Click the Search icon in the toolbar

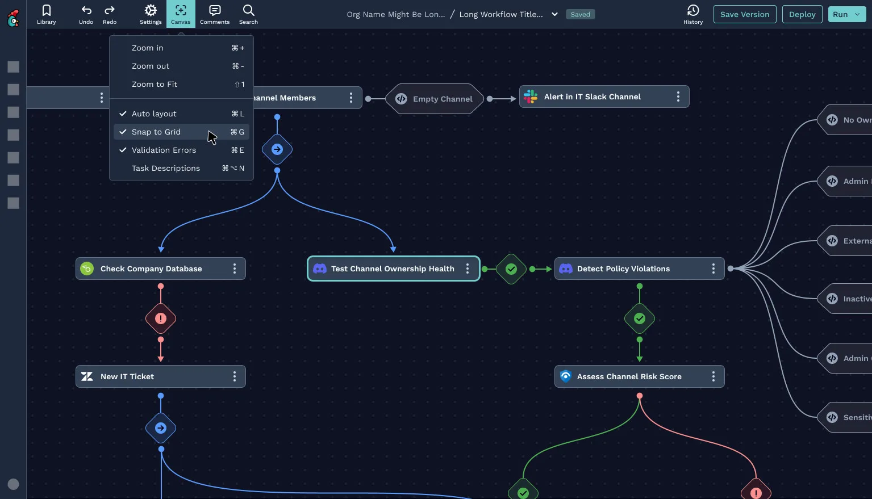coord(248,14)
